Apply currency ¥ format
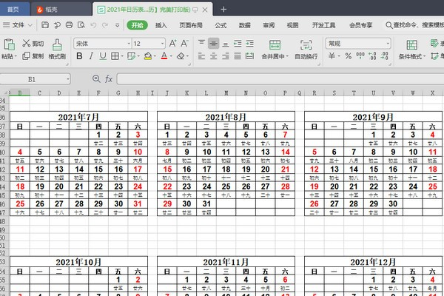 (332, 56)
